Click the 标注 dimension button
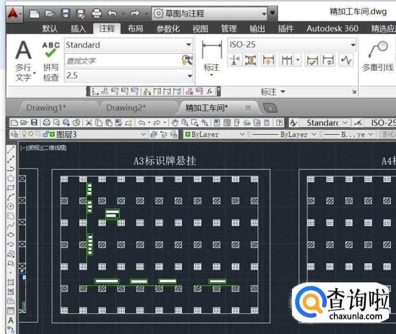Screen dimensions: 396x334 [211, 59]
